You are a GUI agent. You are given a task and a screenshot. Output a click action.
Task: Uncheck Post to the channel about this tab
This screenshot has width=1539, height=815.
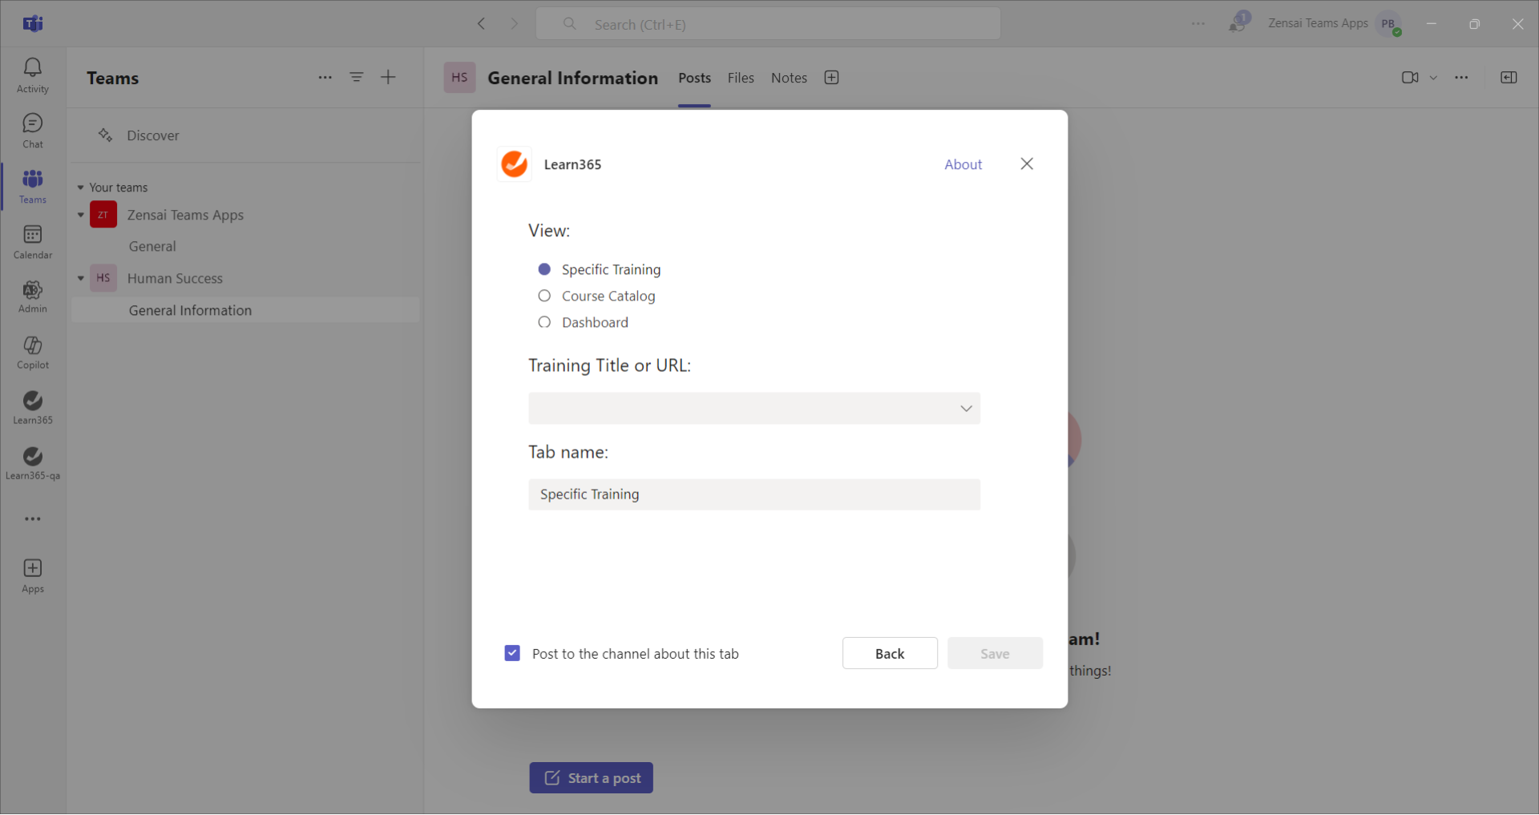tap(512, 653)
